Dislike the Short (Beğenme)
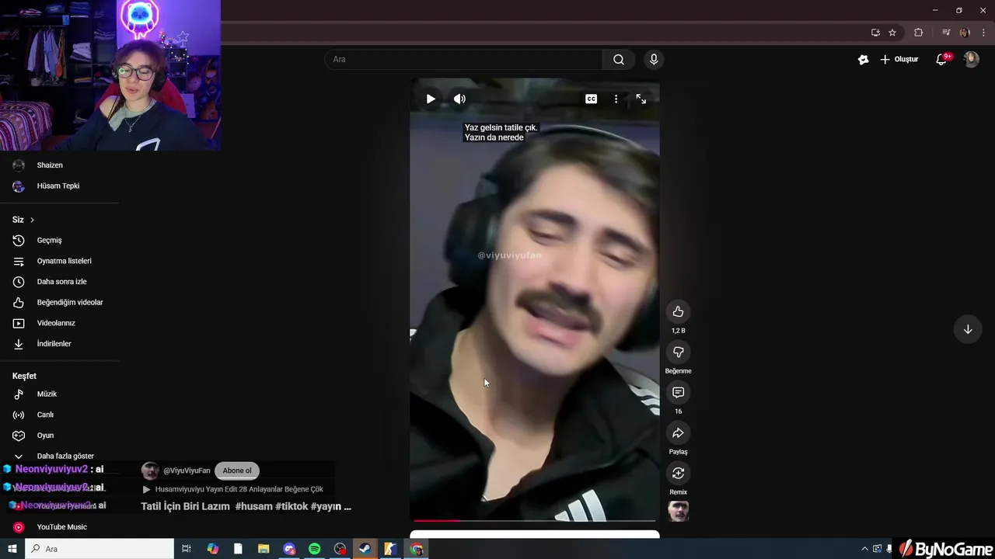 click(678, 352)
